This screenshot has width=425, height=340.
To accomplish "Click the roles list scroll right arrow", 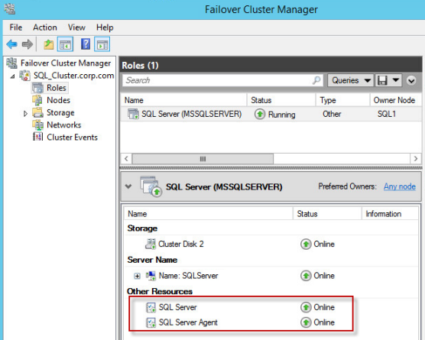I will tap(416, 158).
